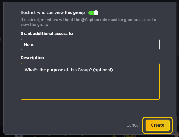Click the yellow badge icon behind the dialog
This screenshot has height=137, width=179.
coord(130,136)
